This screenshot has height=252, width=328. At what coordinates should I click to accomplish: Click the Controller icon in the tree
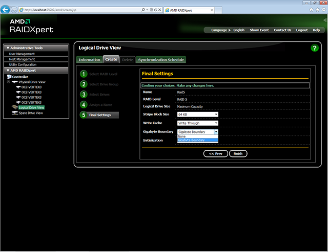[9, 77]
